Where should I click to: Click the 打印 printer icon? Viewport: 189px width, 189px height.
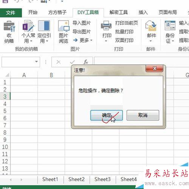click(106, 26)
